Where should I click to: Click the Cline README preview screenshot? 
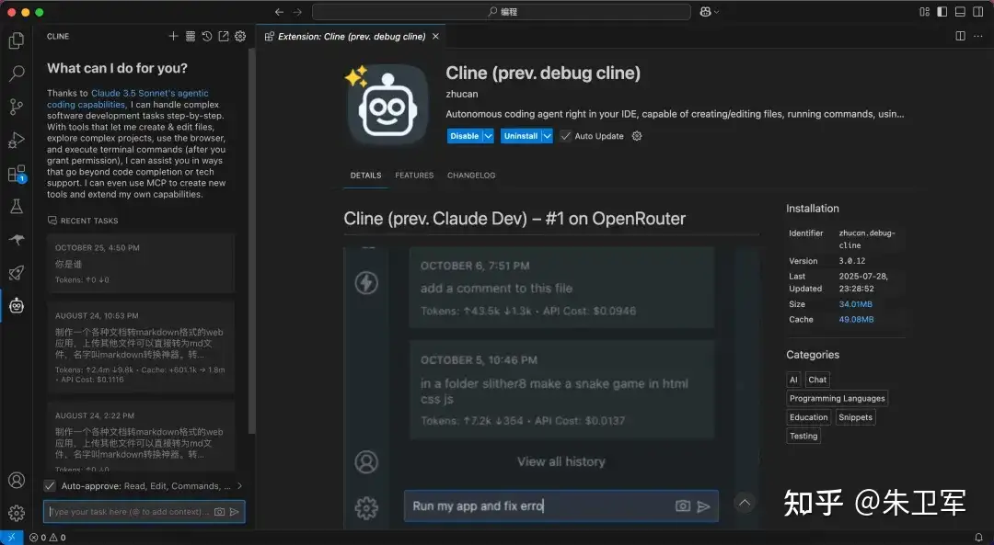click(x=551, y=387)
